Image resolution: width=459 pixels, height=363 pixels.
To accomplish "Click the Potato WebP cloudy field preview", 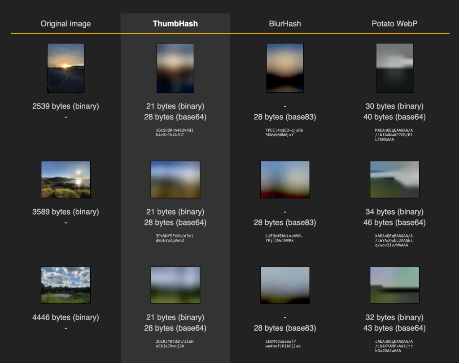I will 394,285.
